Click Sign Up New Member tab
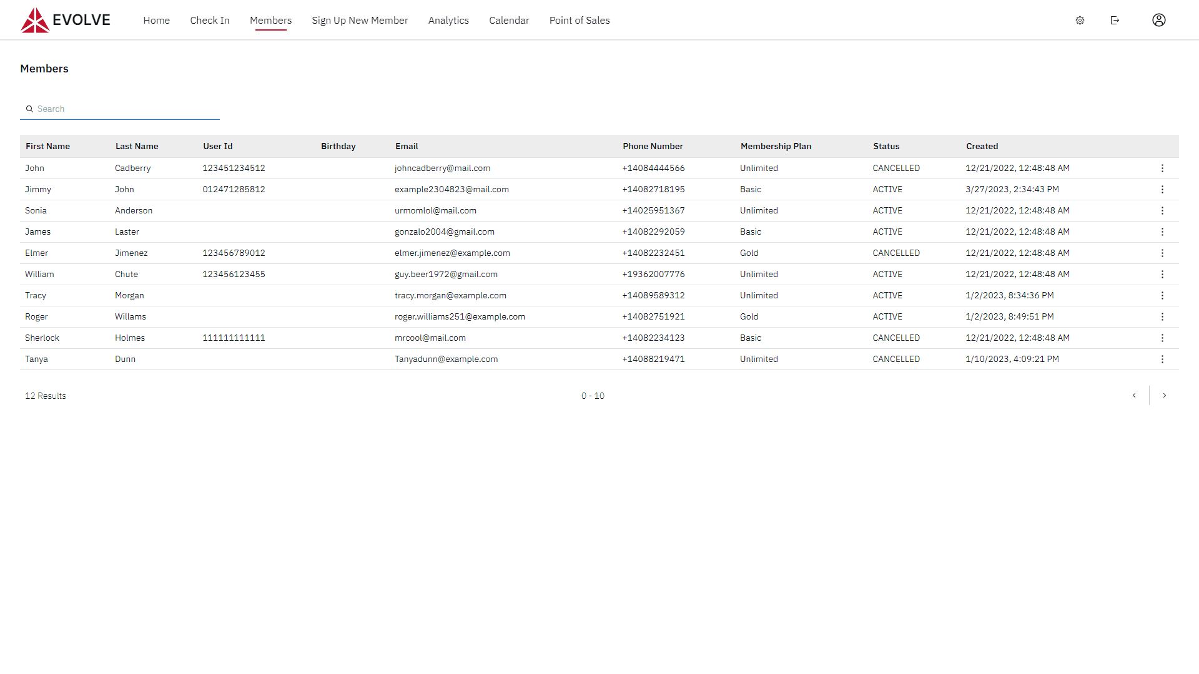 tap(360, 20)
